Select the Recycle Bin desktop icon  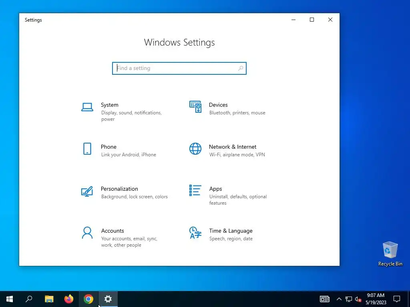[390, 254]
